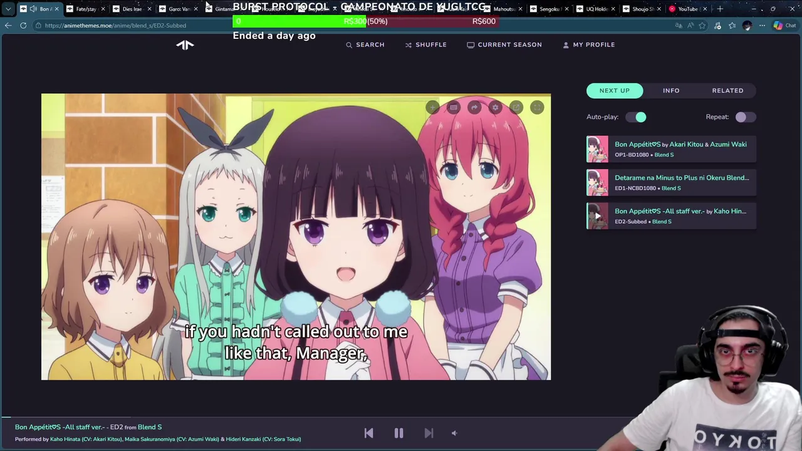Open a new browser tab with plus
The image size is (802, 451).
click(x=720, y=9)
